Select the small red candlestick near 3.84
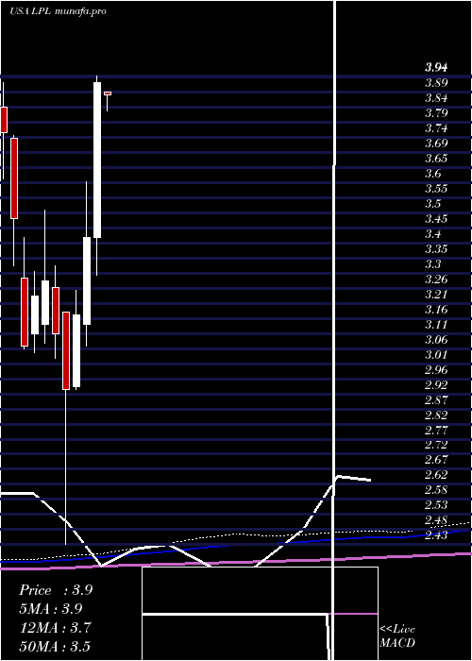472x661 pixels. click(x=108, y=93)
